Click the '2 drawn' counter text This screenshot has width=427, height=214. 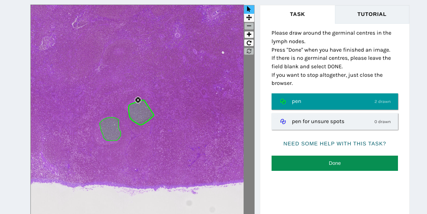coord(382,102)
